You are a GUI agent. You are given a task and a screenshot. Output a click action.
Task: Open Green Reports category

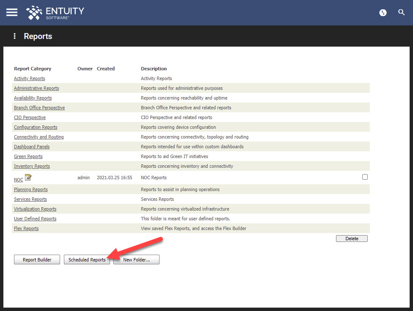coord(28,156)
